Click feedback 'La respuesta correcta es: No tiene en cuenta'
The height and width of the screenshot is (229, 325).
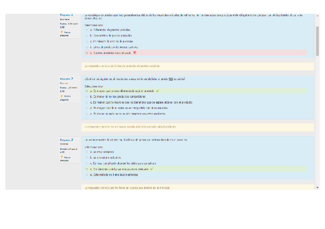point(197,187)
